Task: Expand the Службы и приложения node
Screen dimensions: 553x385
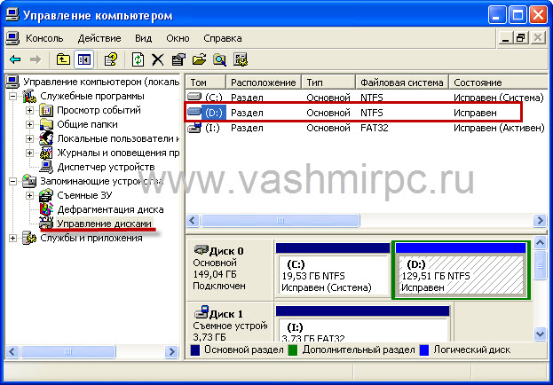Action: tap(13, 238)
